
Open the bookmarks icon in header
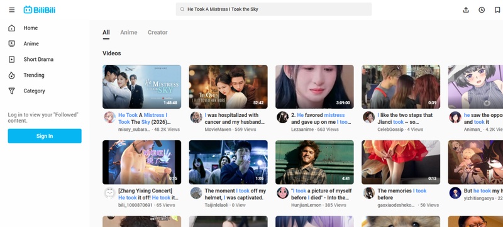pos(497,10)
